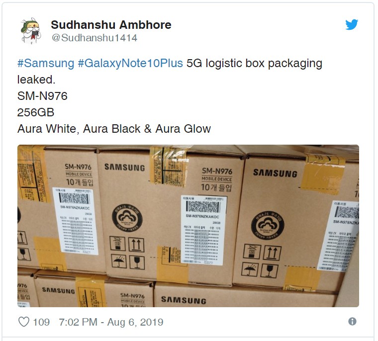Visit the @Sudhanshu1414 handle
Image resolution: width=378 pixels, height=341 pixels.
click(94, 38)
